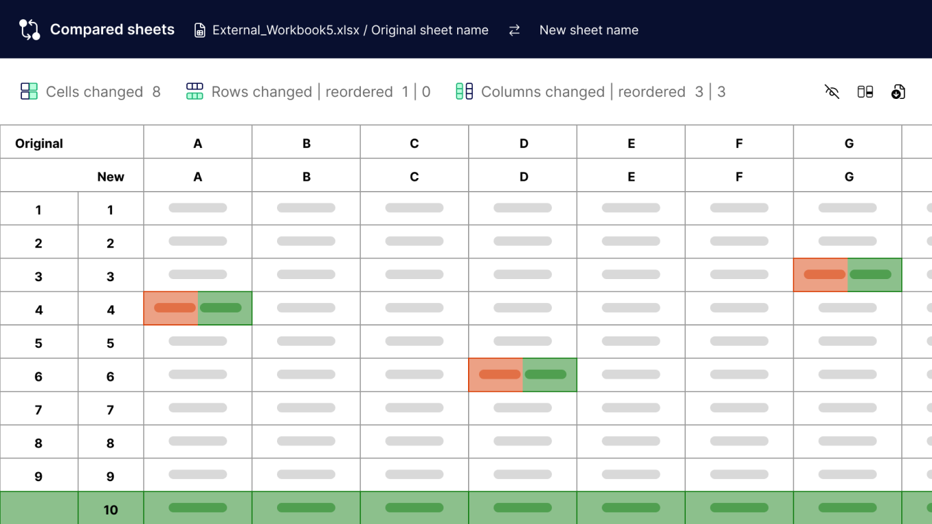This screenshot has width=932, height=524.
Task: Select the original row 4 header
Action: click(x=39, y=310)
